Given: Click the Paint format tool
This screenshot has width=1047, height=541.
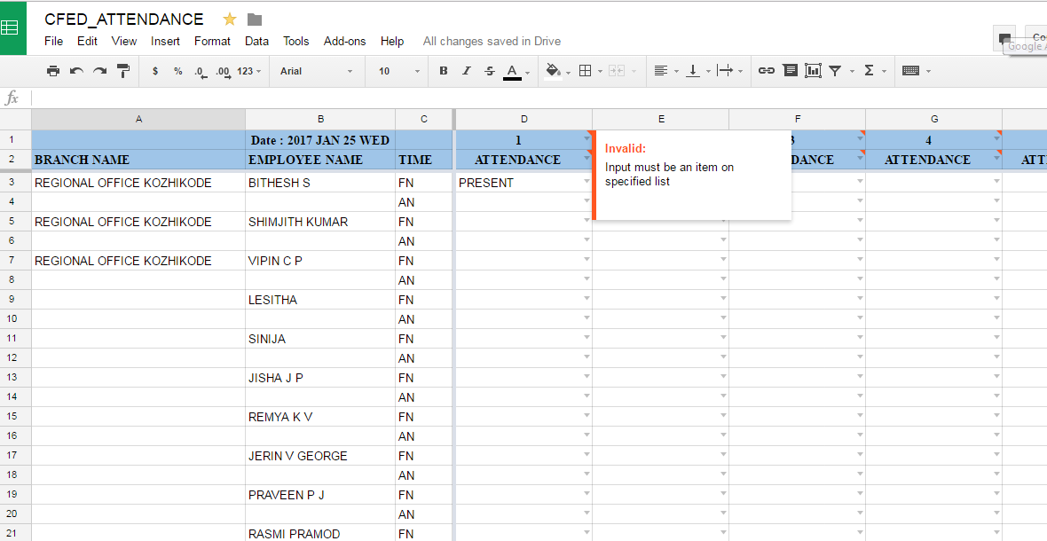Looking at the screenshot, I should coord(122,71).
